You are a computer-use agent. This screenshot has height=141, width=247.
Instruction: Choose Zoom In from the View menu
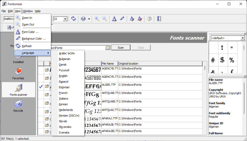(27, 17)
